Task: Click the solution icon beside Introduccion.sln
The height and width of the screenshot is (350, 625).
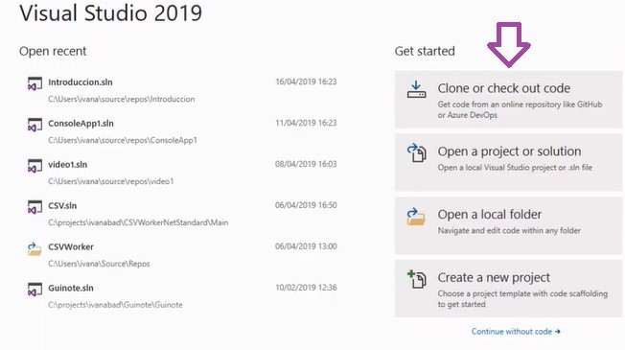Action: 35,83
